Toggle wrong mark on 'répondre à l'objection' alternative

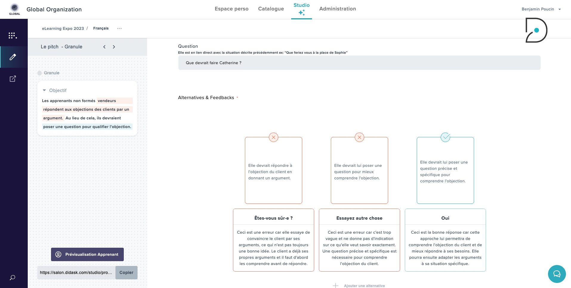(274, 137)
